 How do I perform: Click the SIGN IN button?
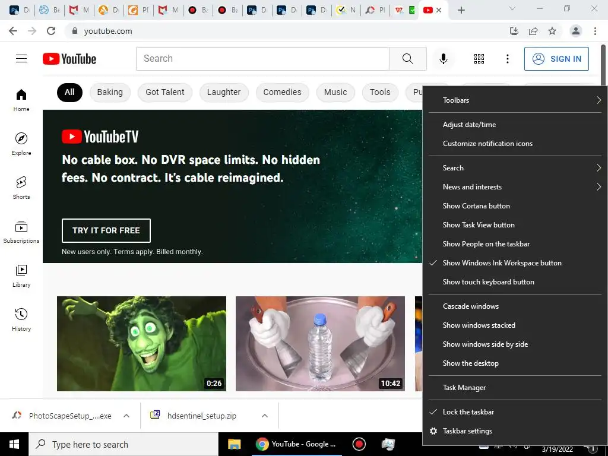[556, 59]
